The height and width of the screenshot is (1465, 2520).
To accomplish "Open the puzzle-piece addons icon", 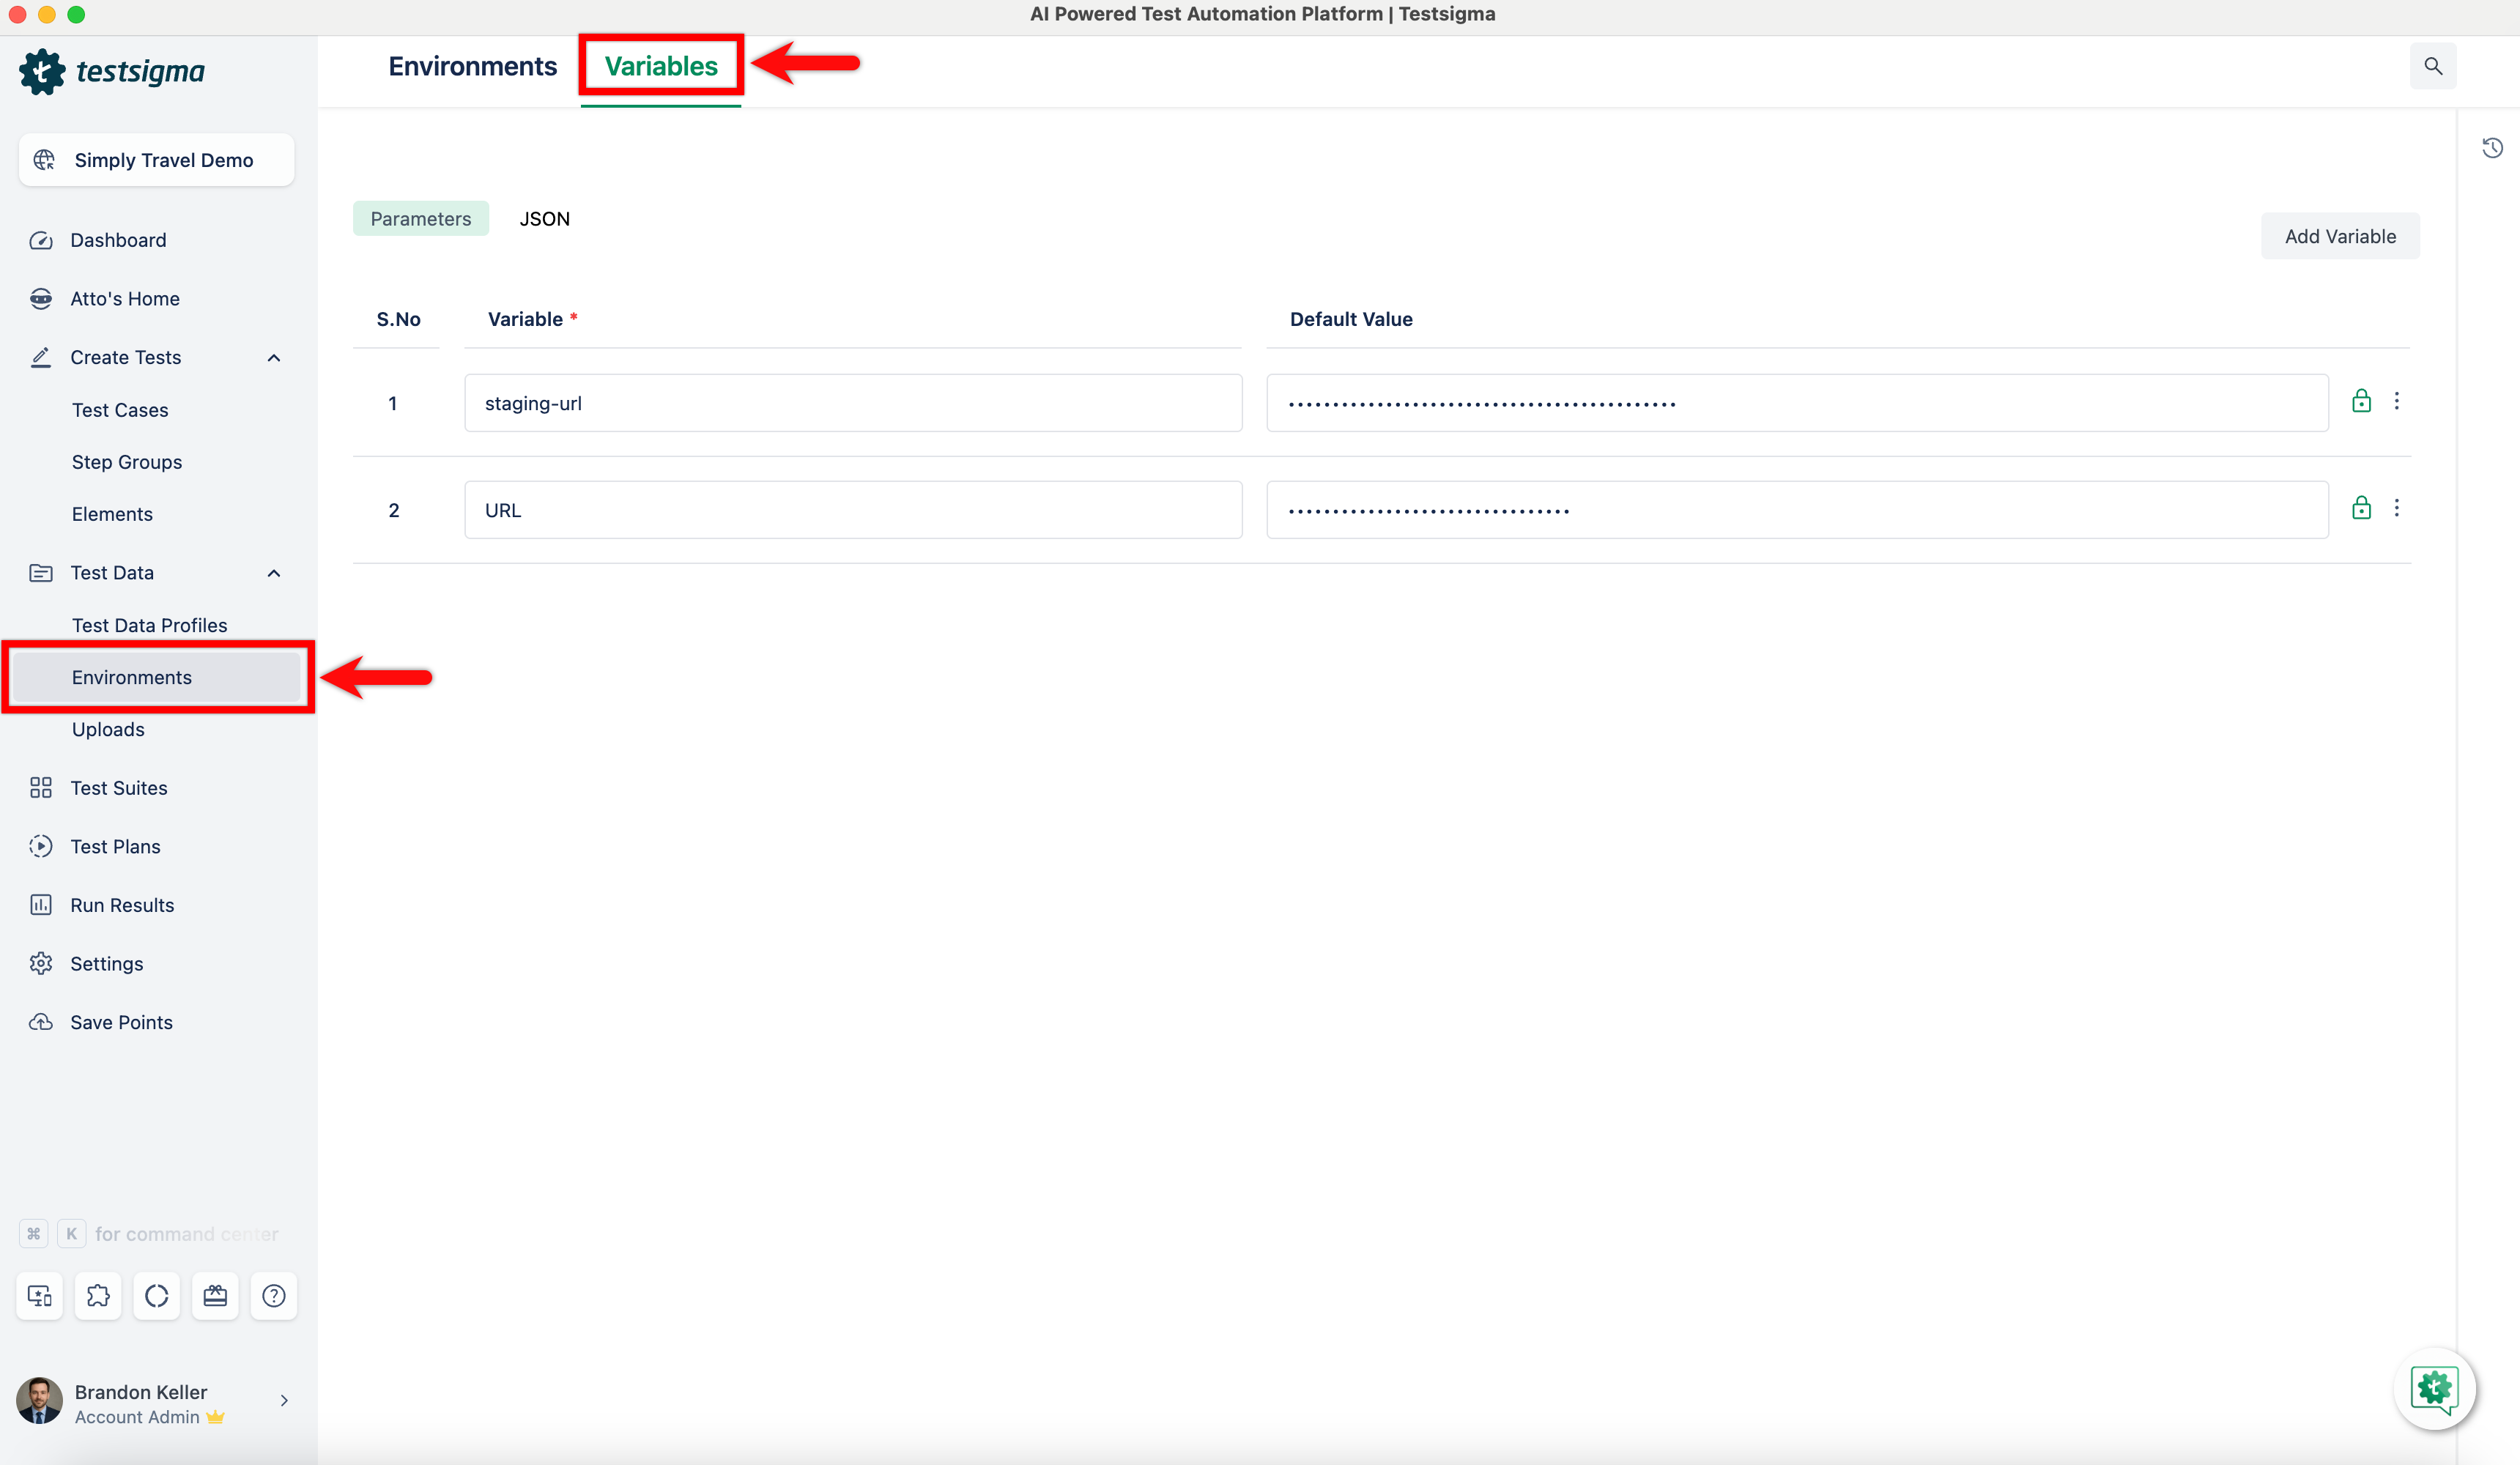I will (x=98, y=1296).
